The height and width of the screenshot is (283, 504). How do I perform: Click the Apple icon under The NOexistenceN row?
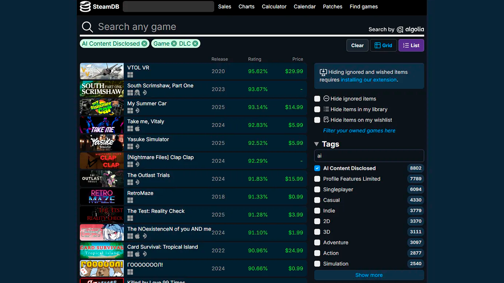[x=137, y=236]
